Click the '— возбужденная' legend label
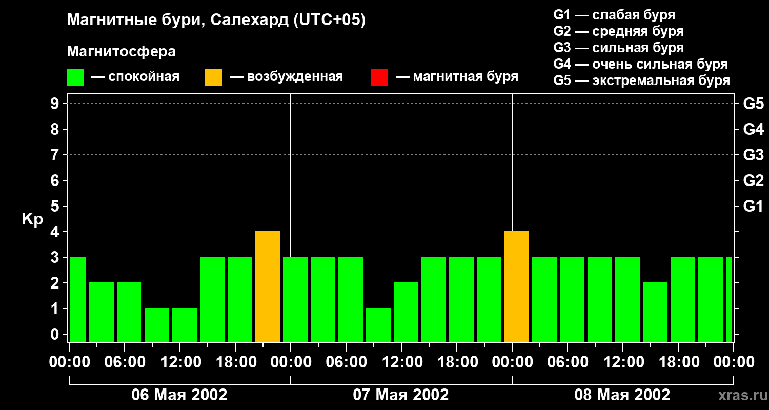Image resolution: width=769 pixels, height=410 pixels. click(286, 77)
